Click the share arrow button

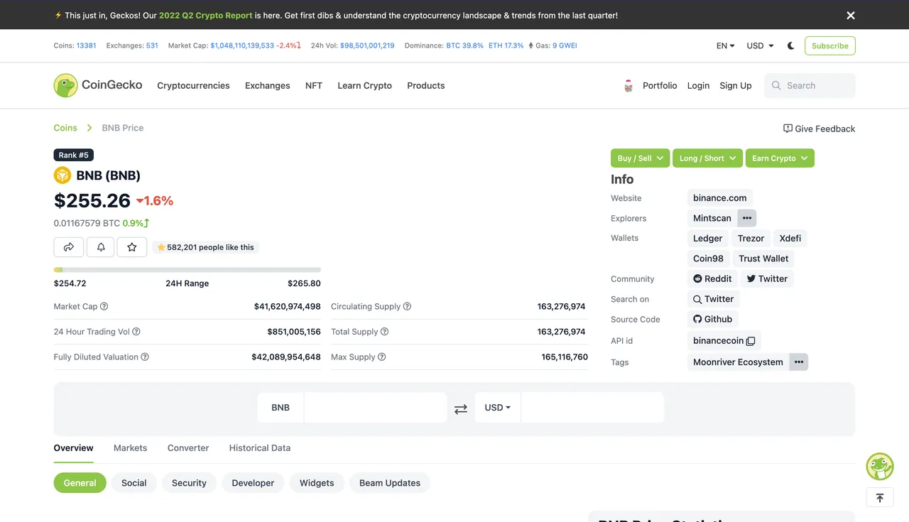pyautogui.click(x=69, y=247)
